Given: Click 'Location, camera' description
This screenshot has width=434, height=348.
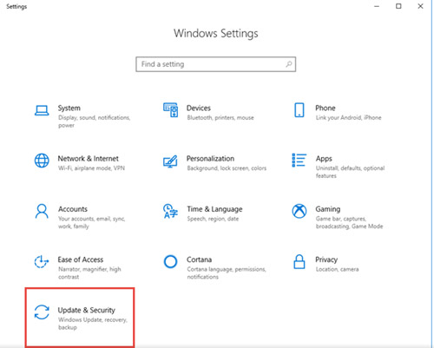Looking at the screenshot, I should point(337,269).
